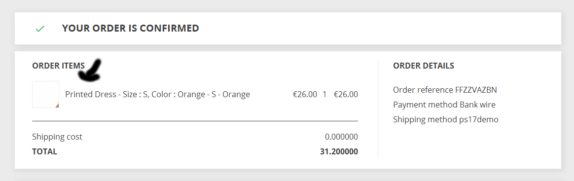Open the Printed Dress product thumbnail
The image size is (574, 181).
click(x=46, y=95)
